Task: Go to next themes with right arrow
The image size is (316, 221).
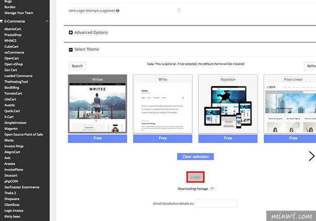Action: (x=311, y=156)
